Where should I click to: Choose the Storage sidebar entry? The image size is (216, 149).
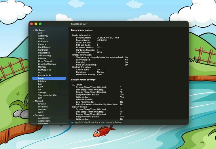[42, 92]
